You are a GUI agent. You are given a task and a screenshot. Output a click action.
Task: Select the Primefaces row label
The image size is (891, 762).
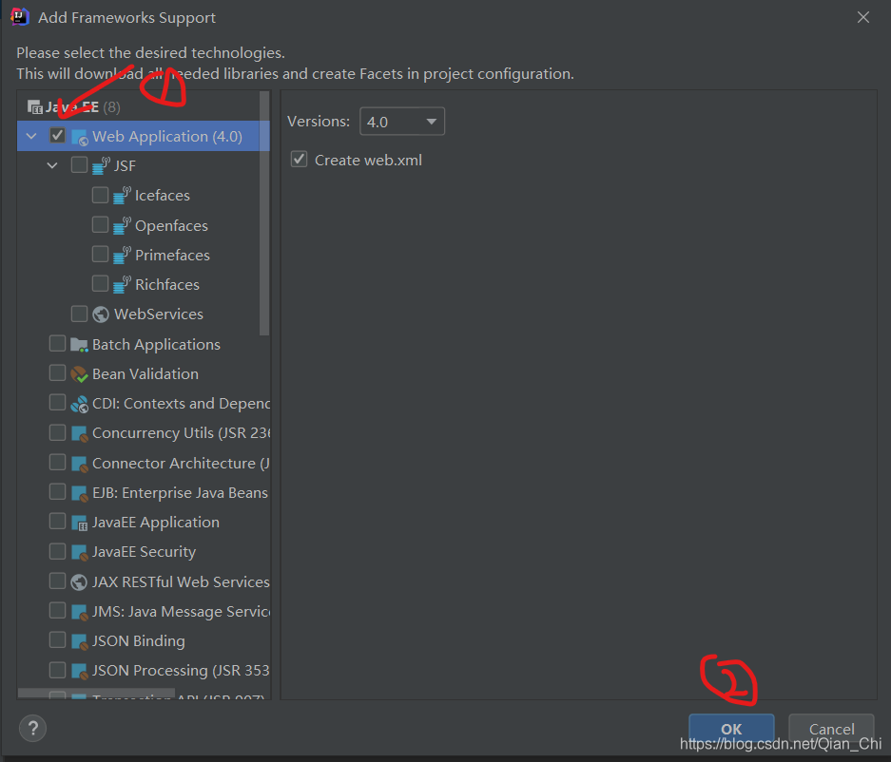pos(172,256)
